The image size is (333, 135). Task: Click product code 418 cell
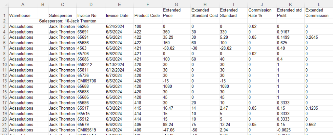[x=148, y=103]
